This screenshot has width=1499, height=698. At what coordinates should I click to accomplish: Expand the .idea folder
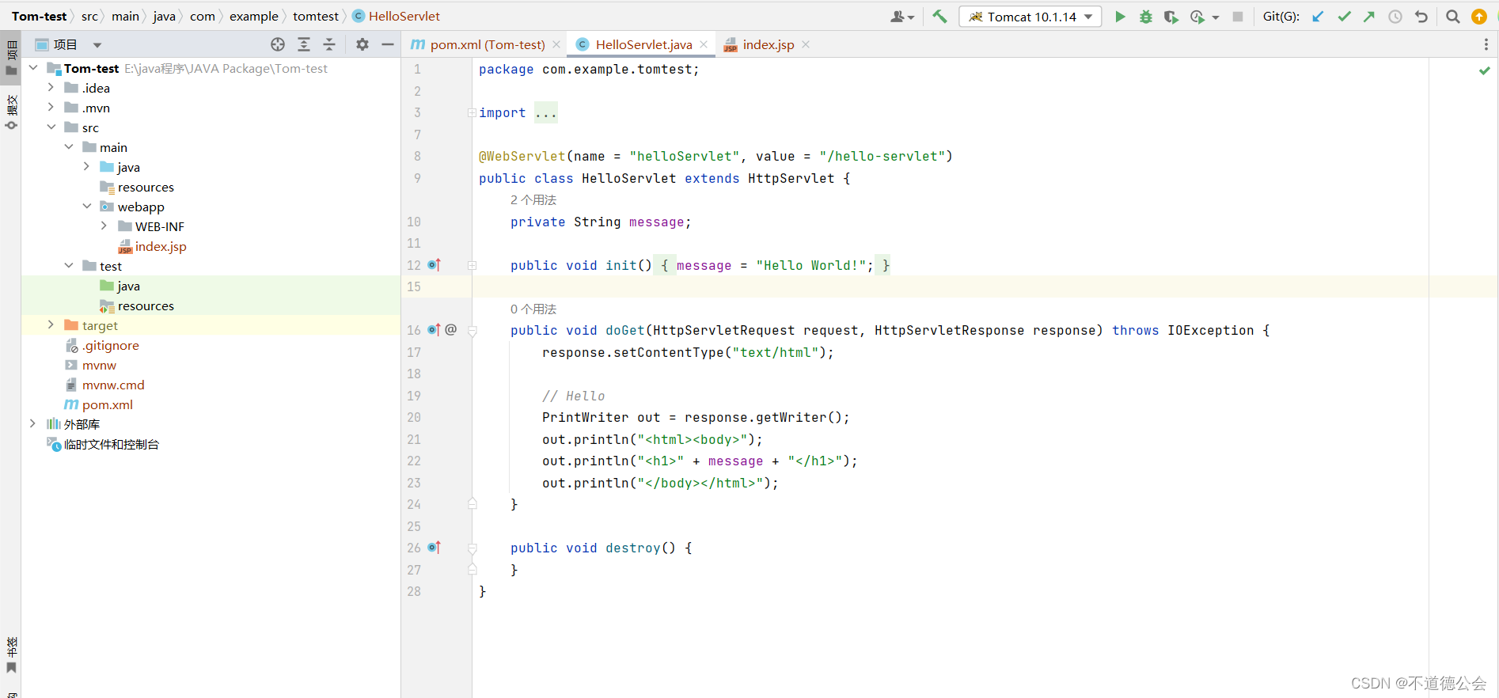pyautogui.click(x=51, y=88)
